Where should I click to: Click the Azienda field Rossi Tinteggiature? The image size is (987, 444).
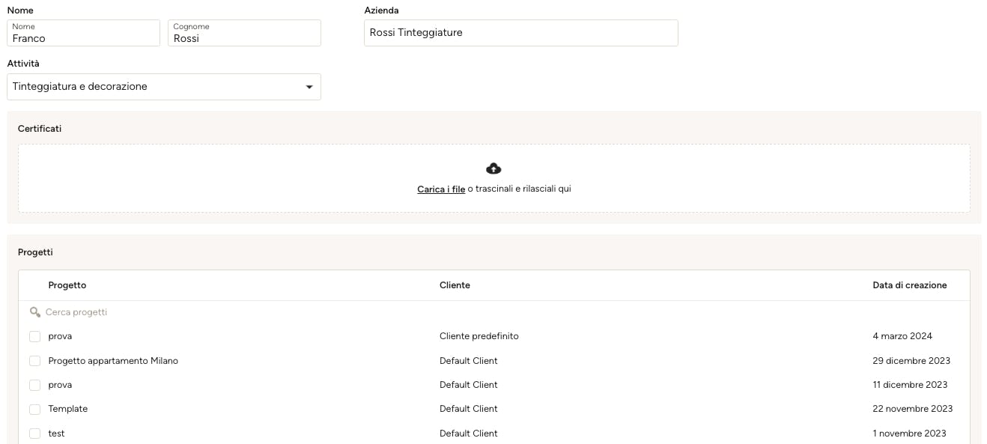pos(521,33)
